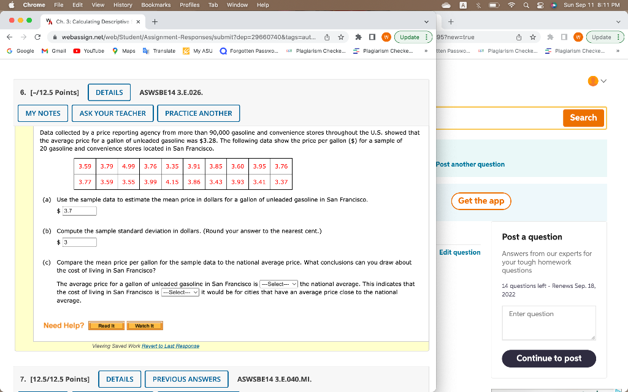Expand the tab search chevron

tap(427, 21)
